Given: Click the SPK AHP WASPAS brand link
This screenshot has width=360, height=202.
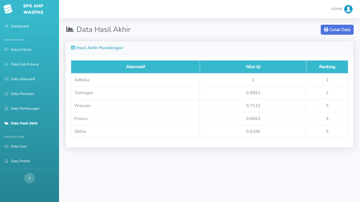Looking at the screenshot, I should pos(30,9).
